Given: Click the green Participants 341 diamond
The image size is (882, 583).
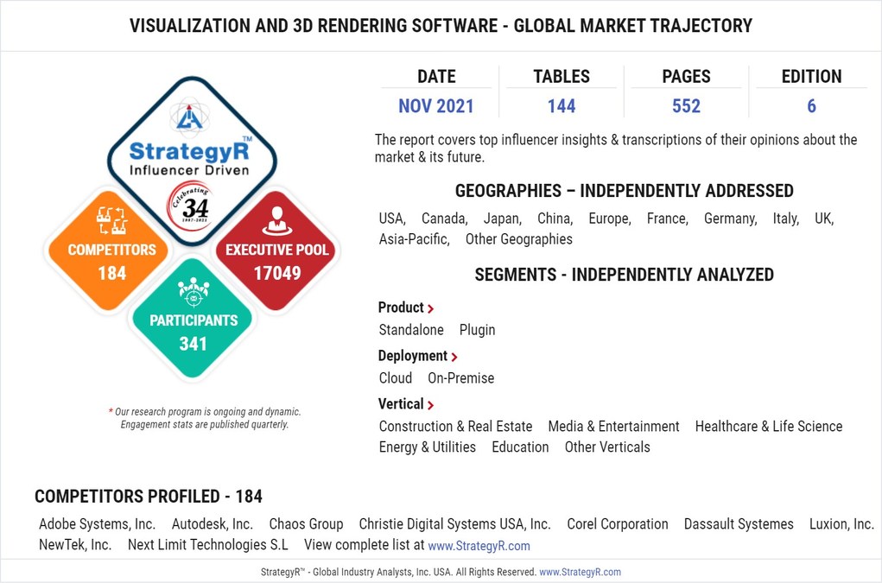Looking at the screenshot, I should tap(193, 319).
